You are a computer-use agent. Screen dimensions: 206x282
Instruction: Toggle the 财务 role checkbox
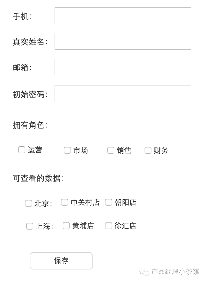point(148,150)
